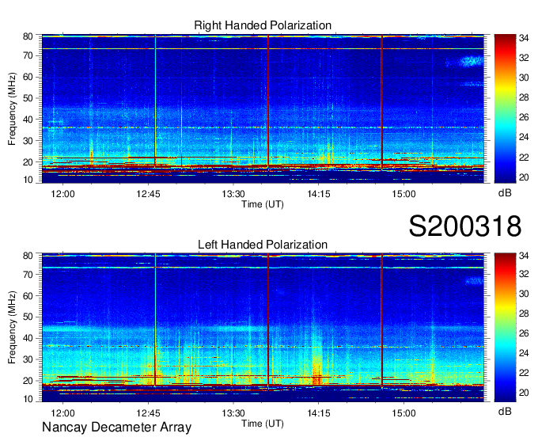
Task: Click the 50 MHz tick label of Right Handed plot
Action: pos(28,98)
